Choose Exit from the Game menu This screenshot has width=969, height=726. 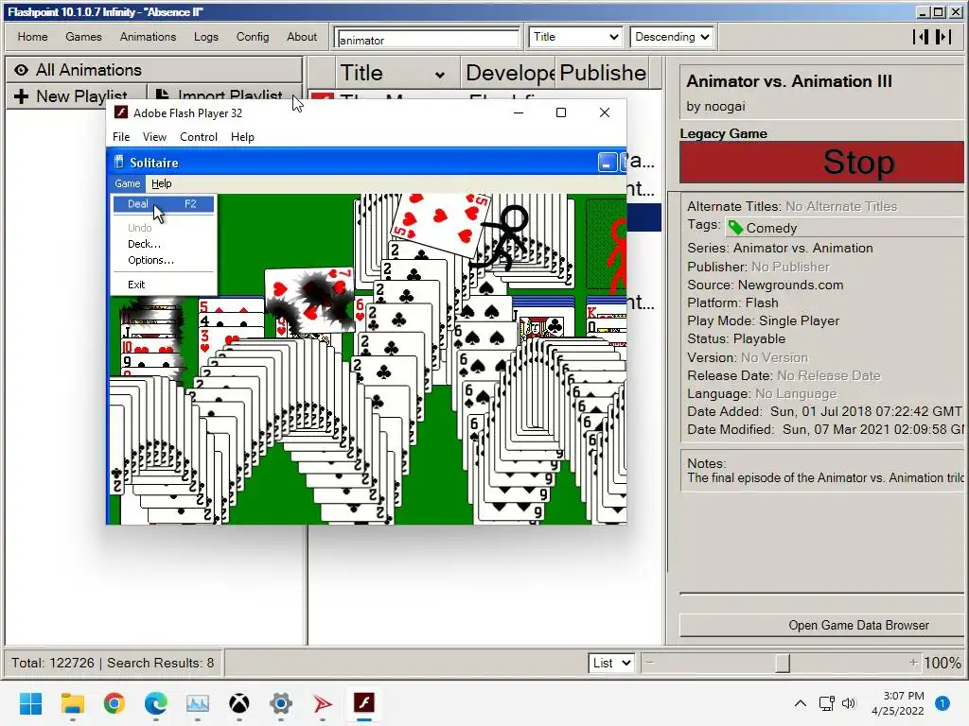[x=163, y=285]
